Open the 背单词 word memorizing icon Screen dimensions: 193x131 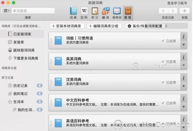(117, 13)
